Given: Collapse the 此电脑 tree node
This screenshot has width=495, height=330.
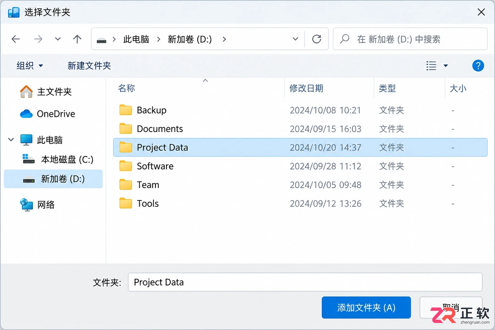Looking at the screenshot, I should coord(11,140).
